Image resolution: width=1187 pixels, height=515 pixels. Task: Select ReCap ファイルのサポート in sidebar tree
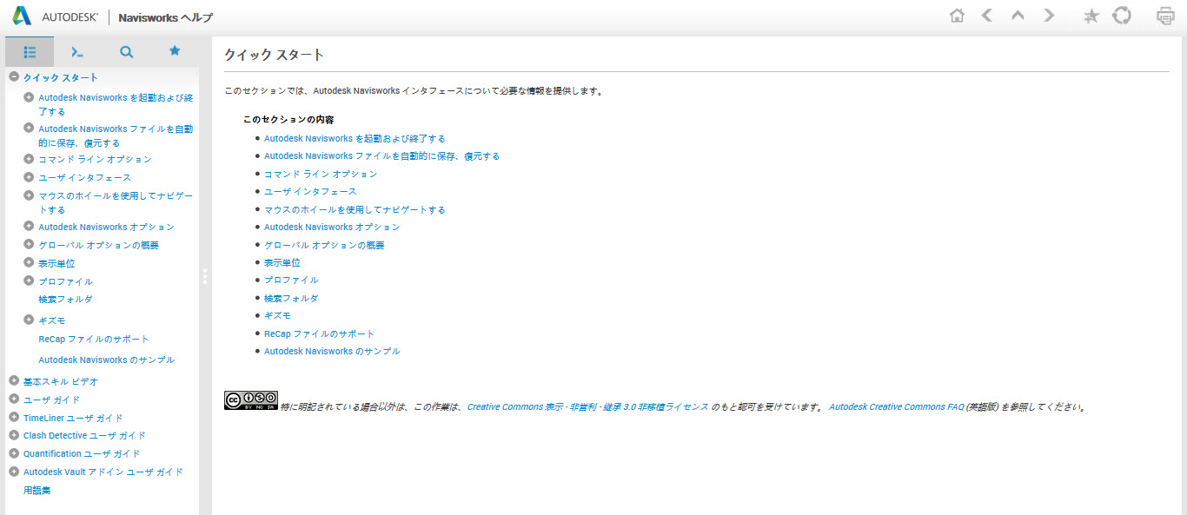click(x=94, y=339)
